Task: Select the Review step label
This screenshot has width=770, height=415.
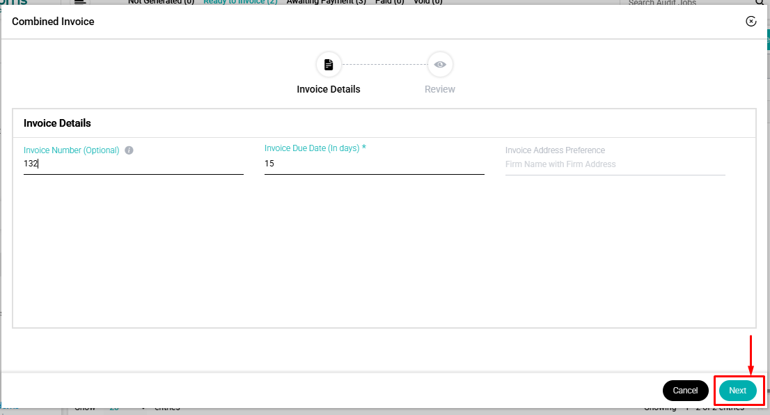Action: click(439, 89)
